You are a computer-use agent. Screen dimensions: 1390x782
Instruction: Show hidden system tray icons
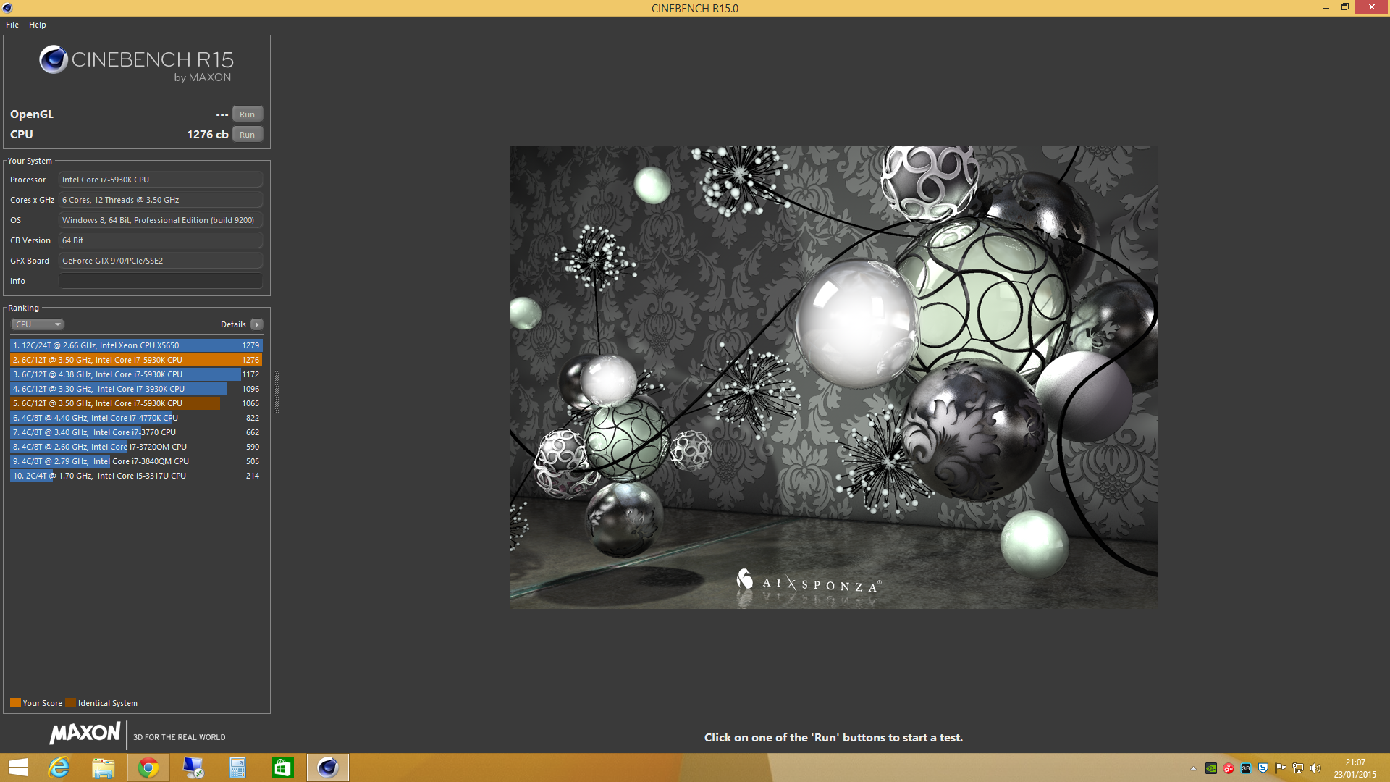[1193, 768]
